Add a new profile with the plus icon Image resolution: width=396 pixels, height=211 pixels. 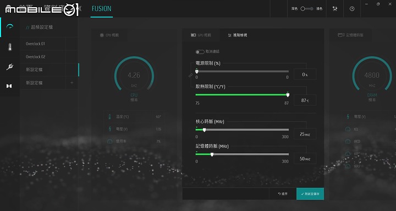[71, 83]
